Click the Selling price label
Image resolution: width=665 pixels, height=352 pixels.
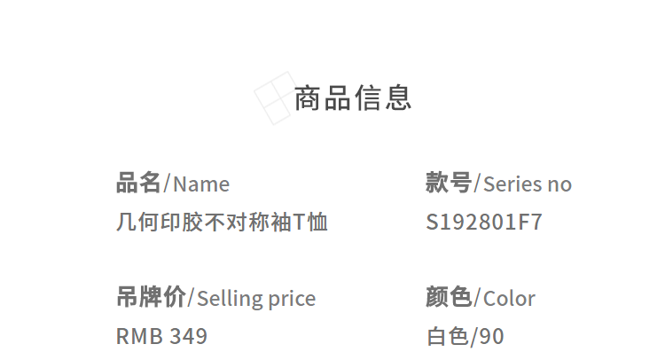coord(256,299)
